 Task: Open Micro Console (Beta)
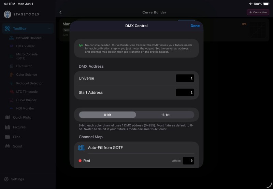pyautogui.click(x=27, y=56)
